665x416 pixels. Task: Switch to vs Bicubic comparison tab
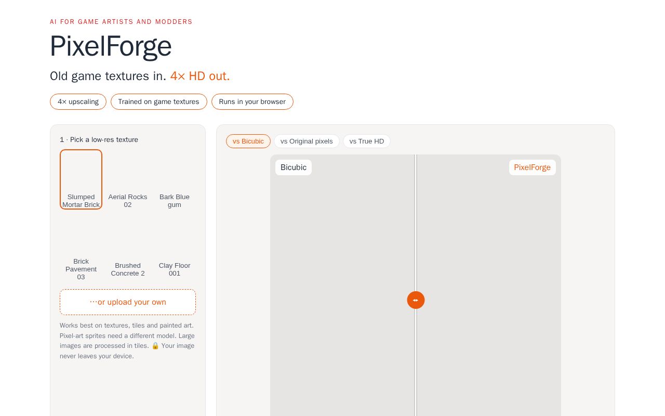(x=248, y=141)
